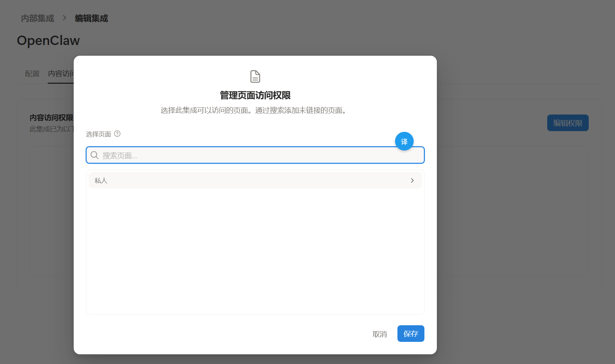615x364 pixels.
Task: Click the breadcrumb chevron after 内部集成
Action: pos(64,18)
